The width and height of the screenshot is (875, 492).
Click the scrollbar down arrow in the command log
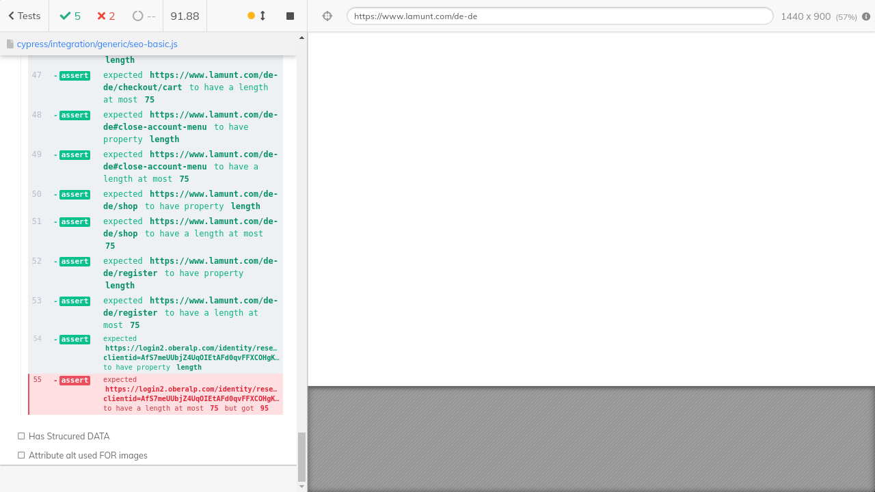[x=301, y=487]
